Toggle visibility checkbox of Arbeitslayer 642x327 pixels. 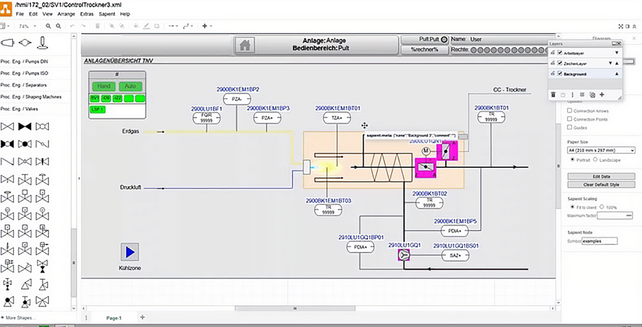560,53
